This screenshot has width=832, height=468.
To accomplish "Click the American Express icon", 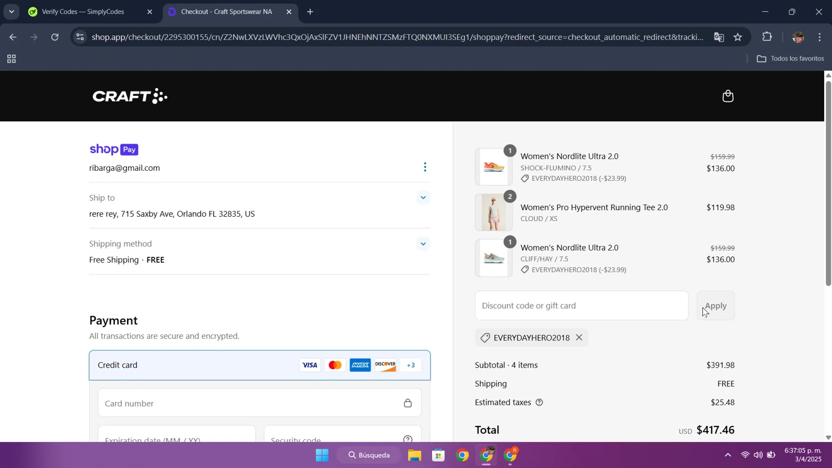I will (360, 365).
